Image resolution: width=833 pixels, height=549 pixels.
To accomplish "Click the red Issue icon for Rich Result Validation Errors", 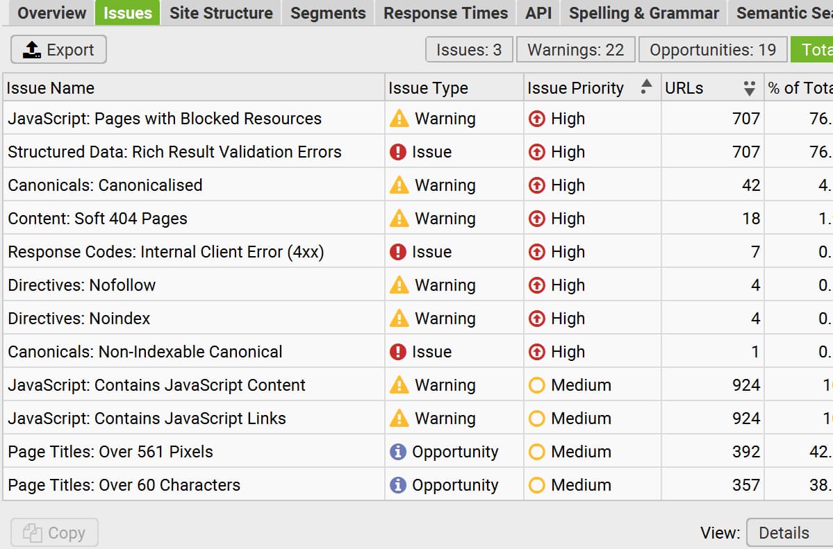I will [x=399, y=151].
